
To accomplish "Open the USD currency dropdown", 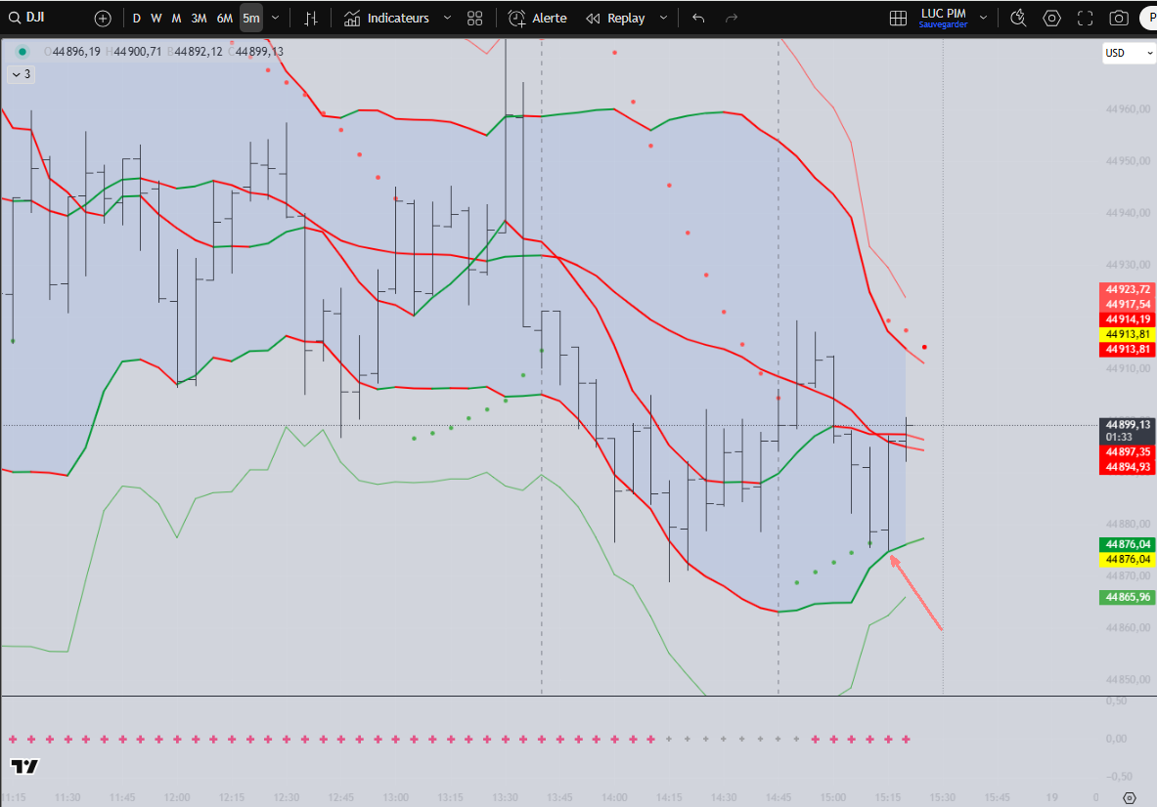I will pyautogui.click(x=1129, y=53).
